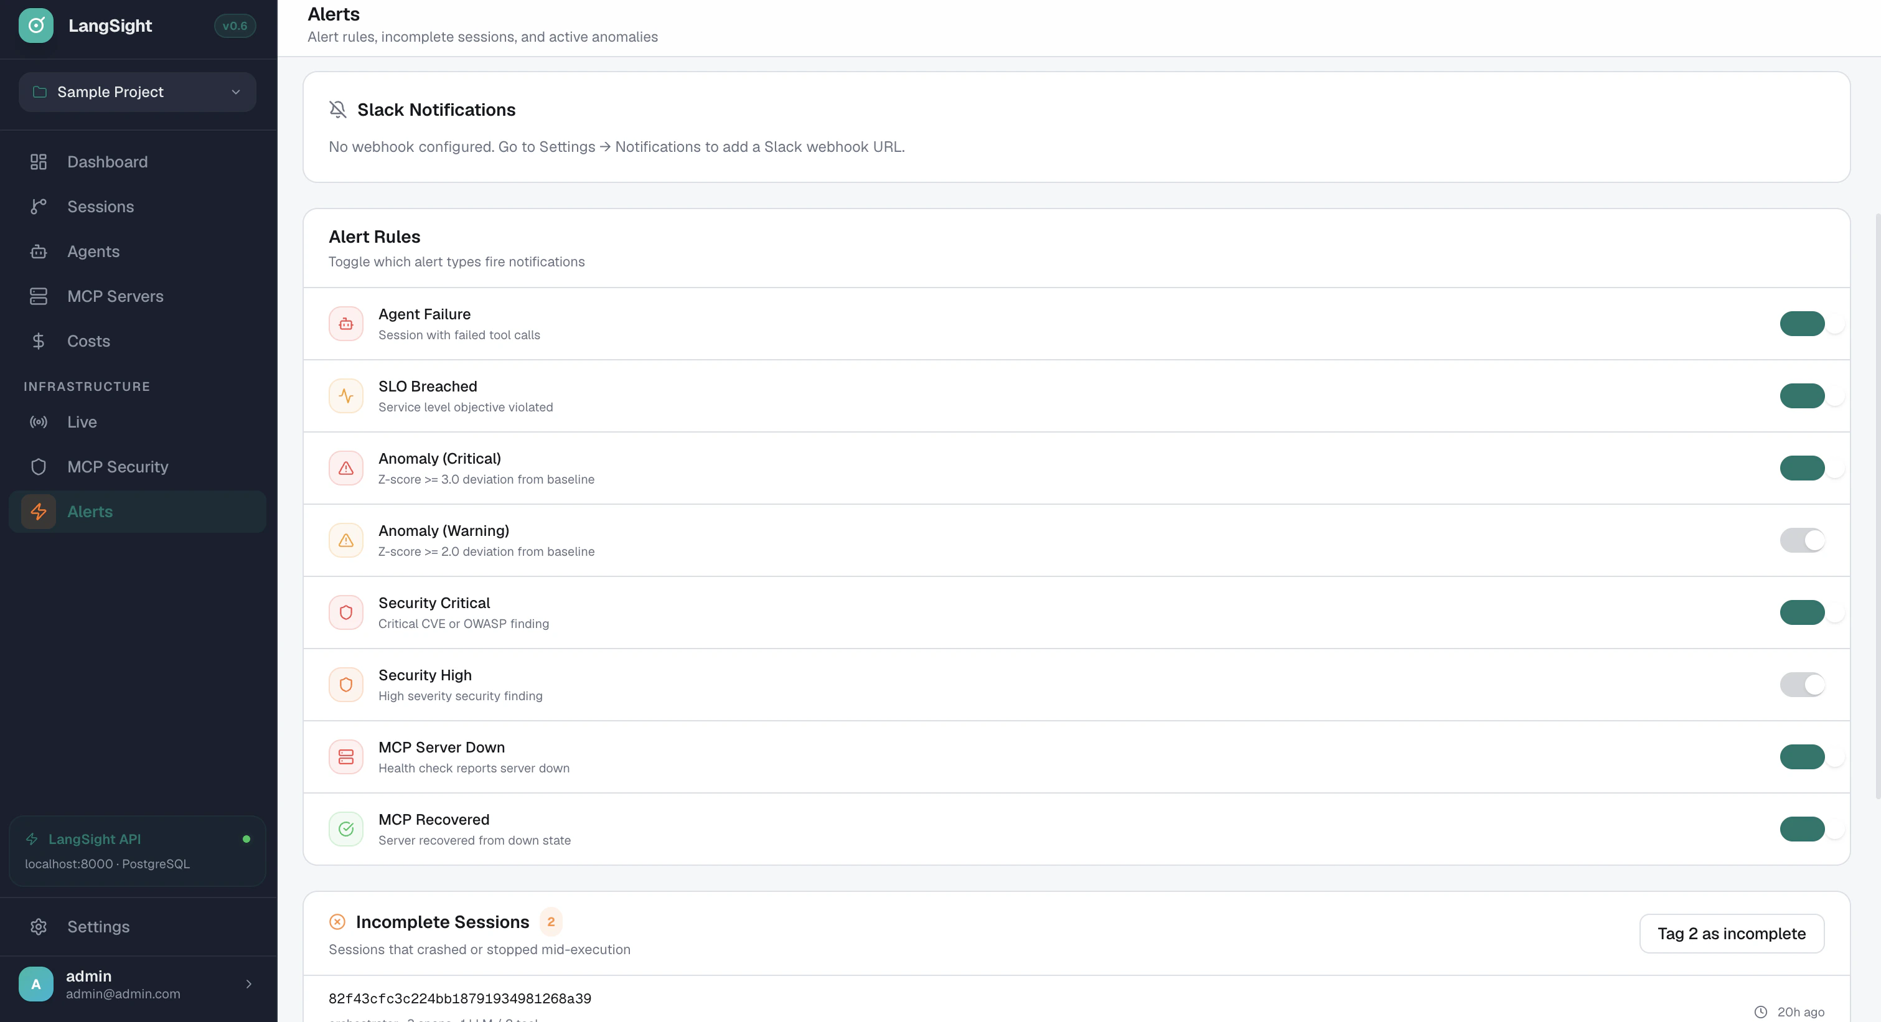The height and width of the screenshot is (1022, 1881).
Task: Open MCP Servers from the sidebar
Action: click(x=138, y=296)
